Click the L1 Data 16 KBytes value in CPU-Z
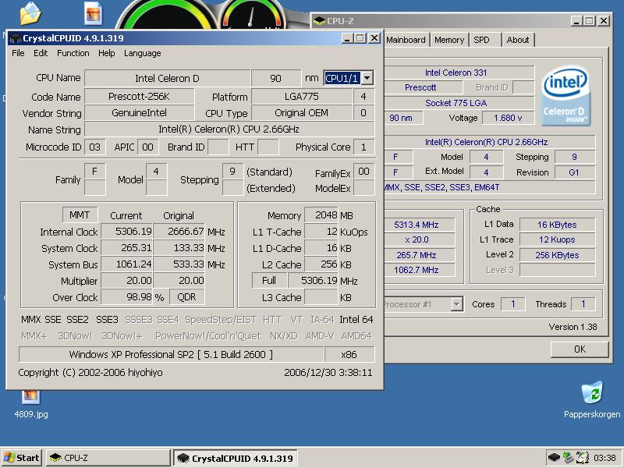Screen dimensions: 624x468 click(x=557, y=225)
